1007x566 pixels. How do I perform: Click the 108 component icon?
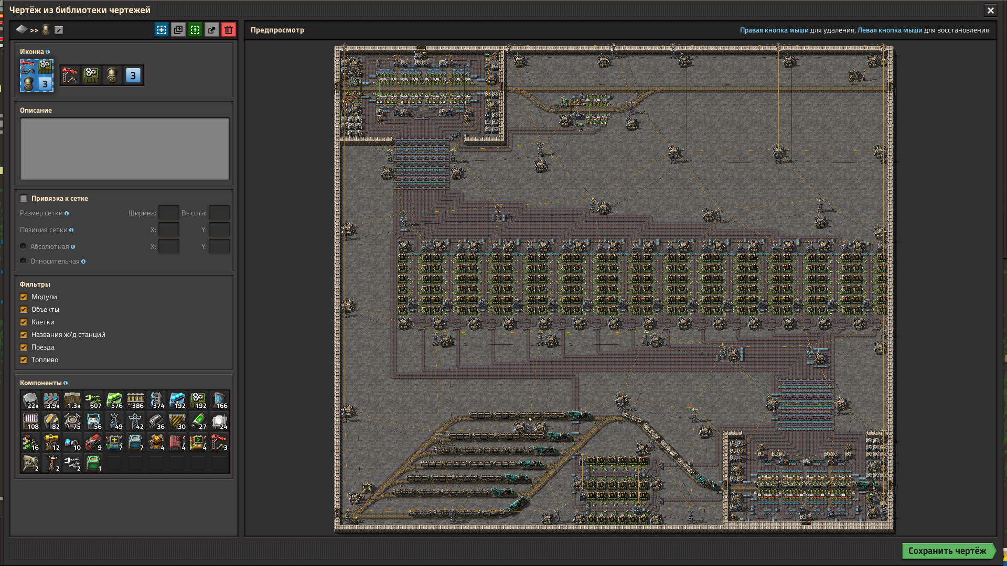pyautogui.click(x=30, y=421)
